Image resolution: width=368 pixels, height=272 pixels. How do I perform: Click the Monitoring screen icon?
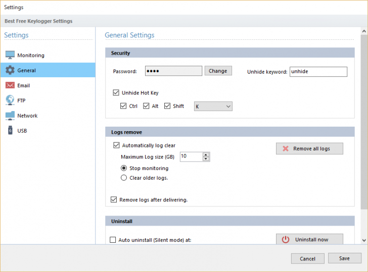click(10, 55)
